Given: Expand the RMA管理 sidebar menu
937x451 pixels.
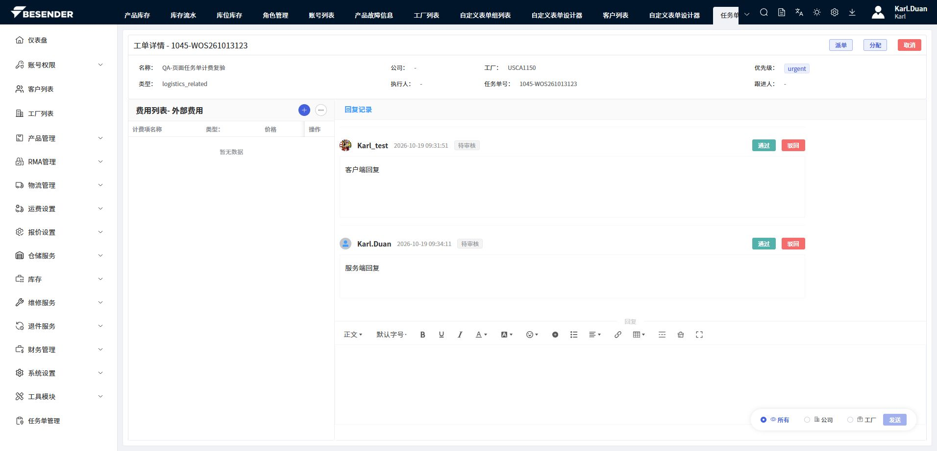Looking at the screenshot, I should pyautogui.click(x=59, y=161).
